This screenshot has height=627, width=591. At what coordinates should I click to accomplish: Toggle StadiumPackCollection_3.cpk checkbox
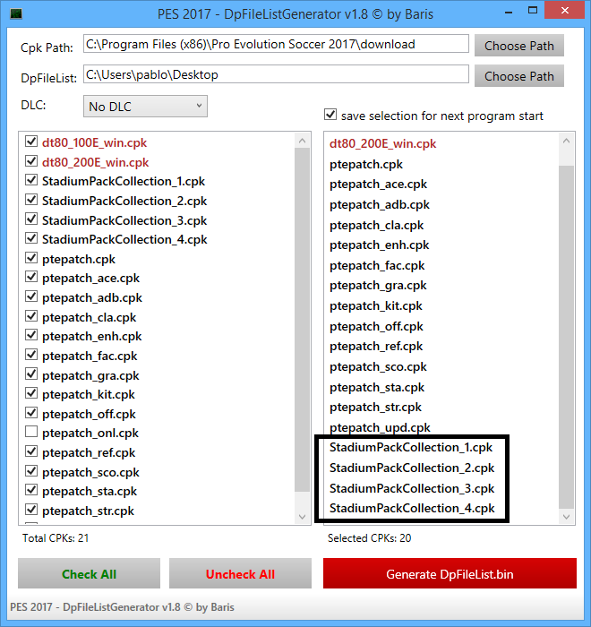point(31,219)
